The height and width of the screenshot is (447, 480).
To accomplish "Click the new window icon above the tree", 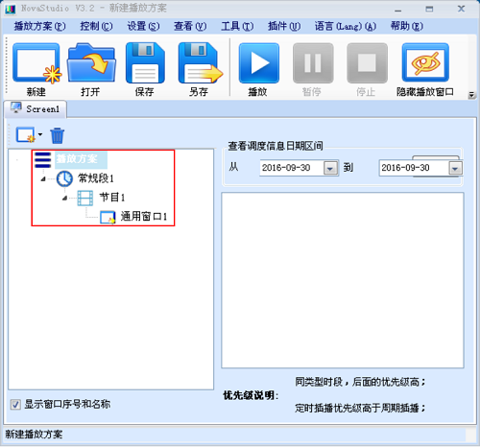I will click(25, 135).
